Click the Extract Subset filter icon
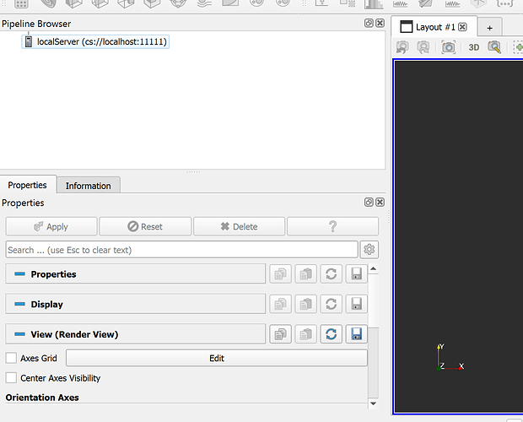The width and height of the screenshot is (523, 422). pyautogui.click(x=152, y=3)
